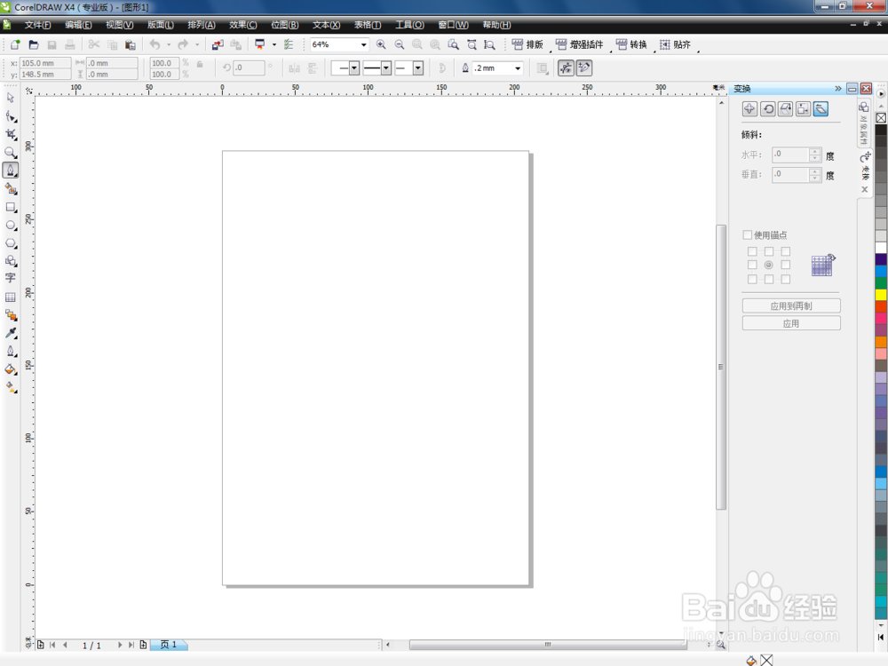This screenshot has width=888, height=666.
Task: Click the Paste icon in toolbar
Action: tap(131, 44)
